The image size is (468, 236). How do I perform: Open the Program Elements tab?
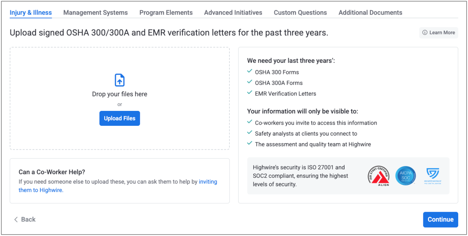click(x=166, y=13)
